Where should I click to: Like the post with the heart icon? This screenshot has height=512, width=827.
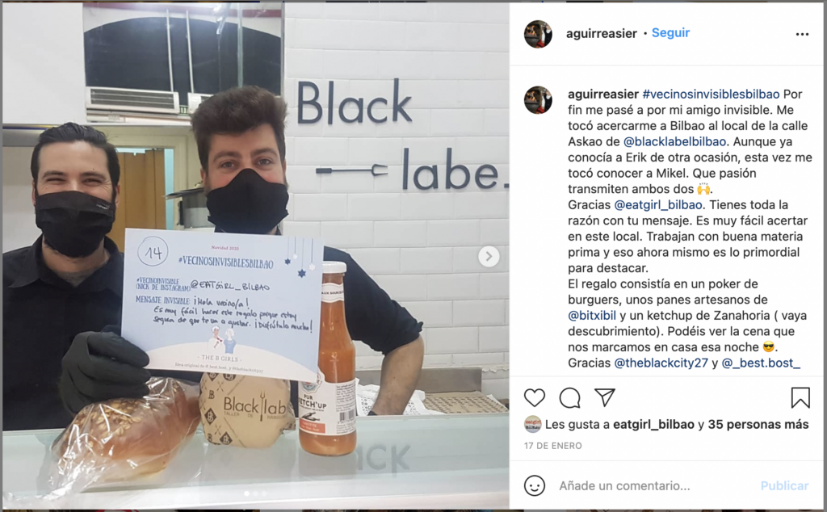[535, 397]
